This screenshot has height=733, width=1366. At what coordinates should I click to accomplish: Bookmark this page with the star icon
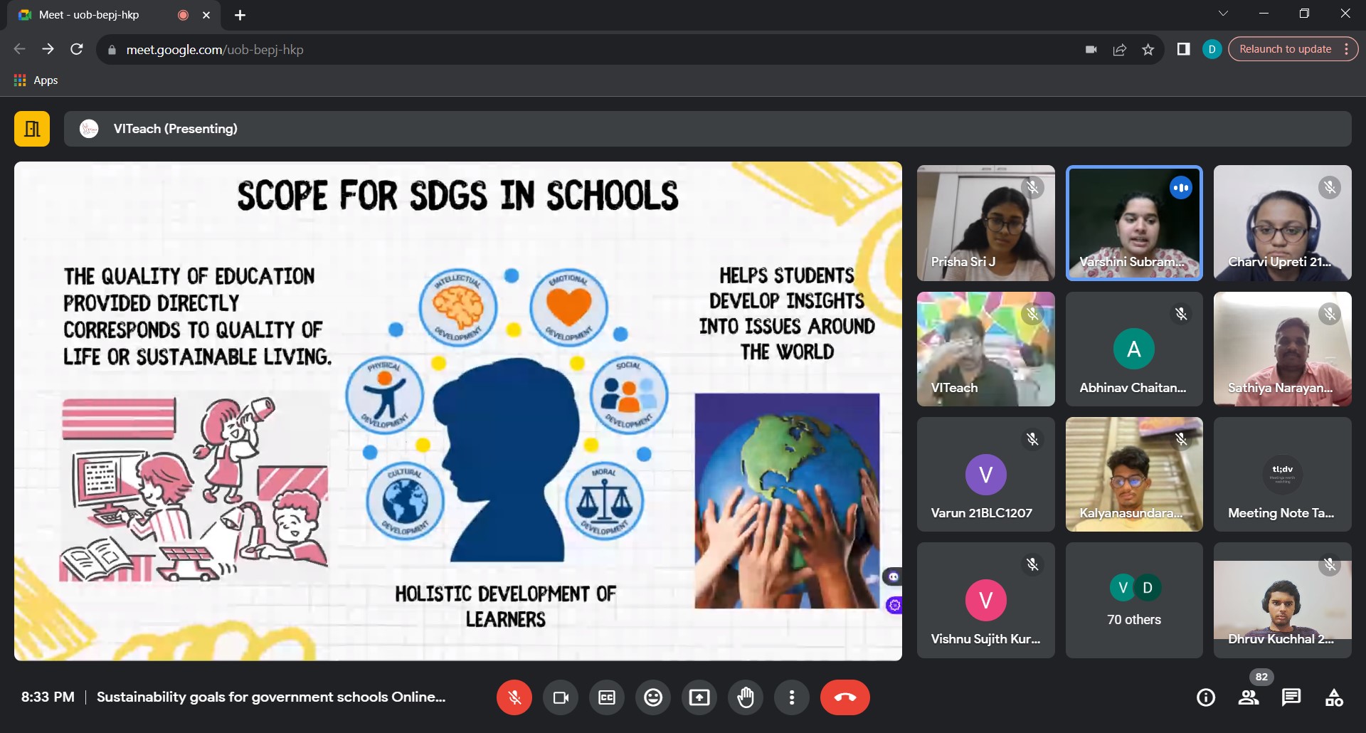1148,49
